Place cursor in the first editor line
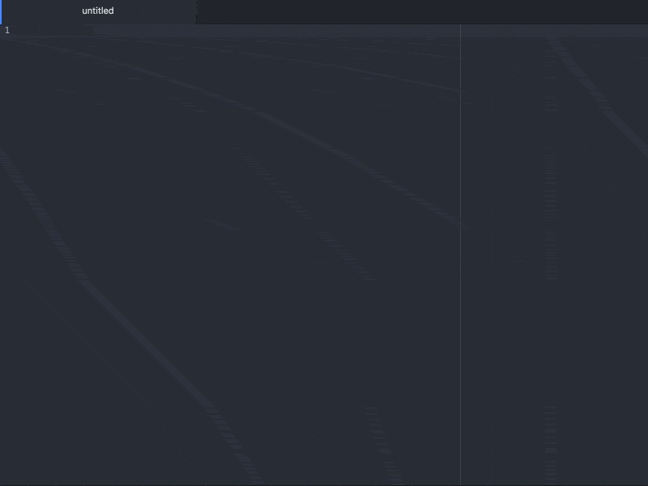This screenshot has height=486, width=648. point(162,30)
